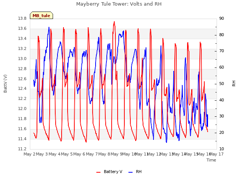The height and width of the screenshot is (179, 239).
Task: Click the 80 tick on RH axis
Action: pyautogui.click(x=221, y=35)
